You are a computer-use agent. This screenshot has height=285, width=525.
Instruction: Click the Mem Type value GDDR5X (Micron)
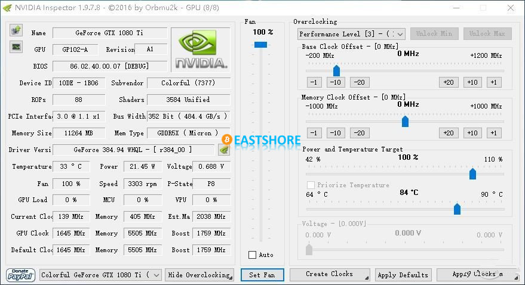tap(189, 133)
